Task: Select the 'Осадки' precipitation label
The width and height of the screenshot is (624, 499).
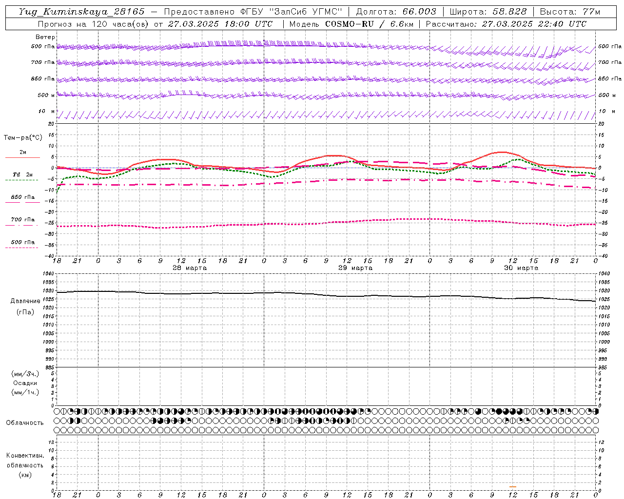Action: point(25,383)
